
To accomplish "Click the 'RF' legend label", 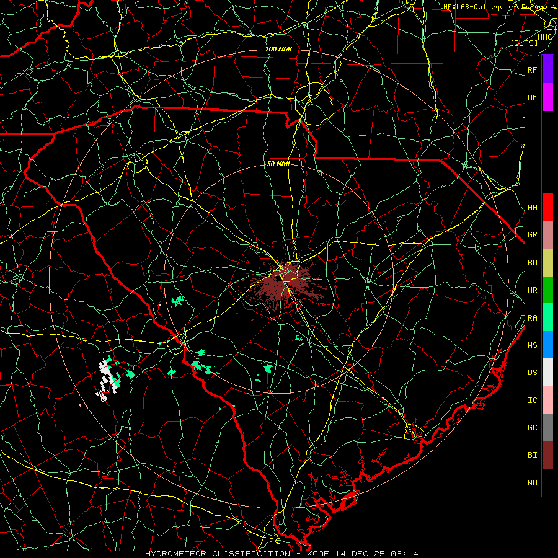I will (x=532, y=70).
